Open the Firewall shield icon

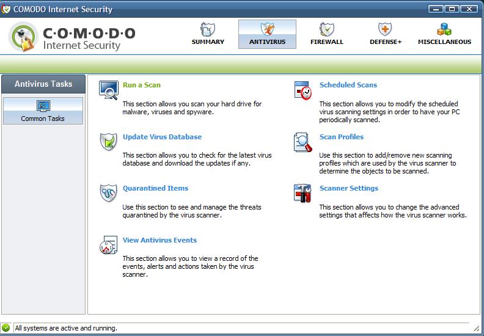coord(326,29)
